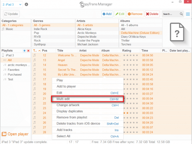This screenshot has width=192, height=144.
Task: Select Diary Of Alicia Keys album
Action: (141, 37)
